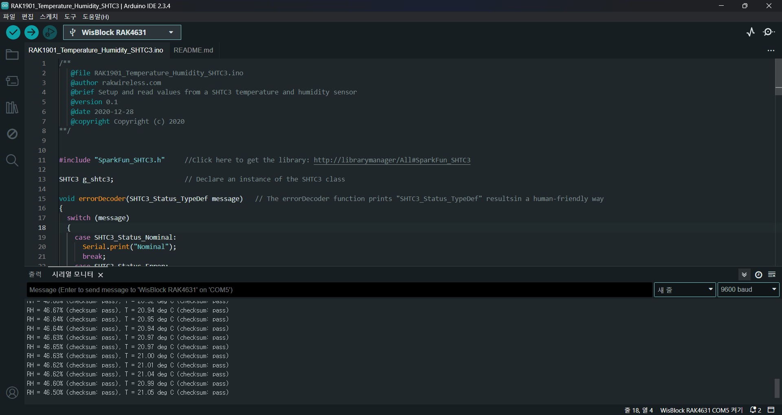
Task: Click the Upload arrow button
Action: point(31,32)
